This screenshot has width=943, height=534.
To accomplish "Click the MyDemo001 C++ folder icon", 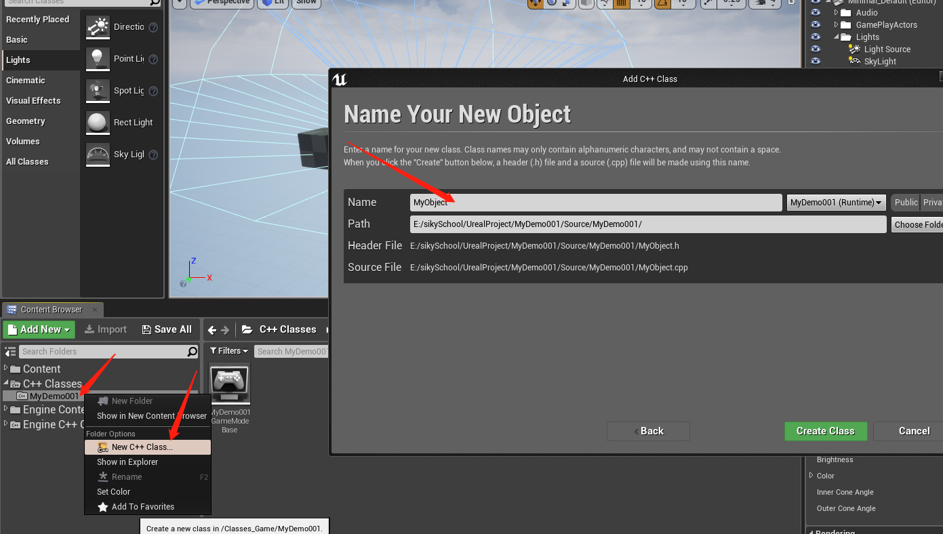I will coord(22,396).
